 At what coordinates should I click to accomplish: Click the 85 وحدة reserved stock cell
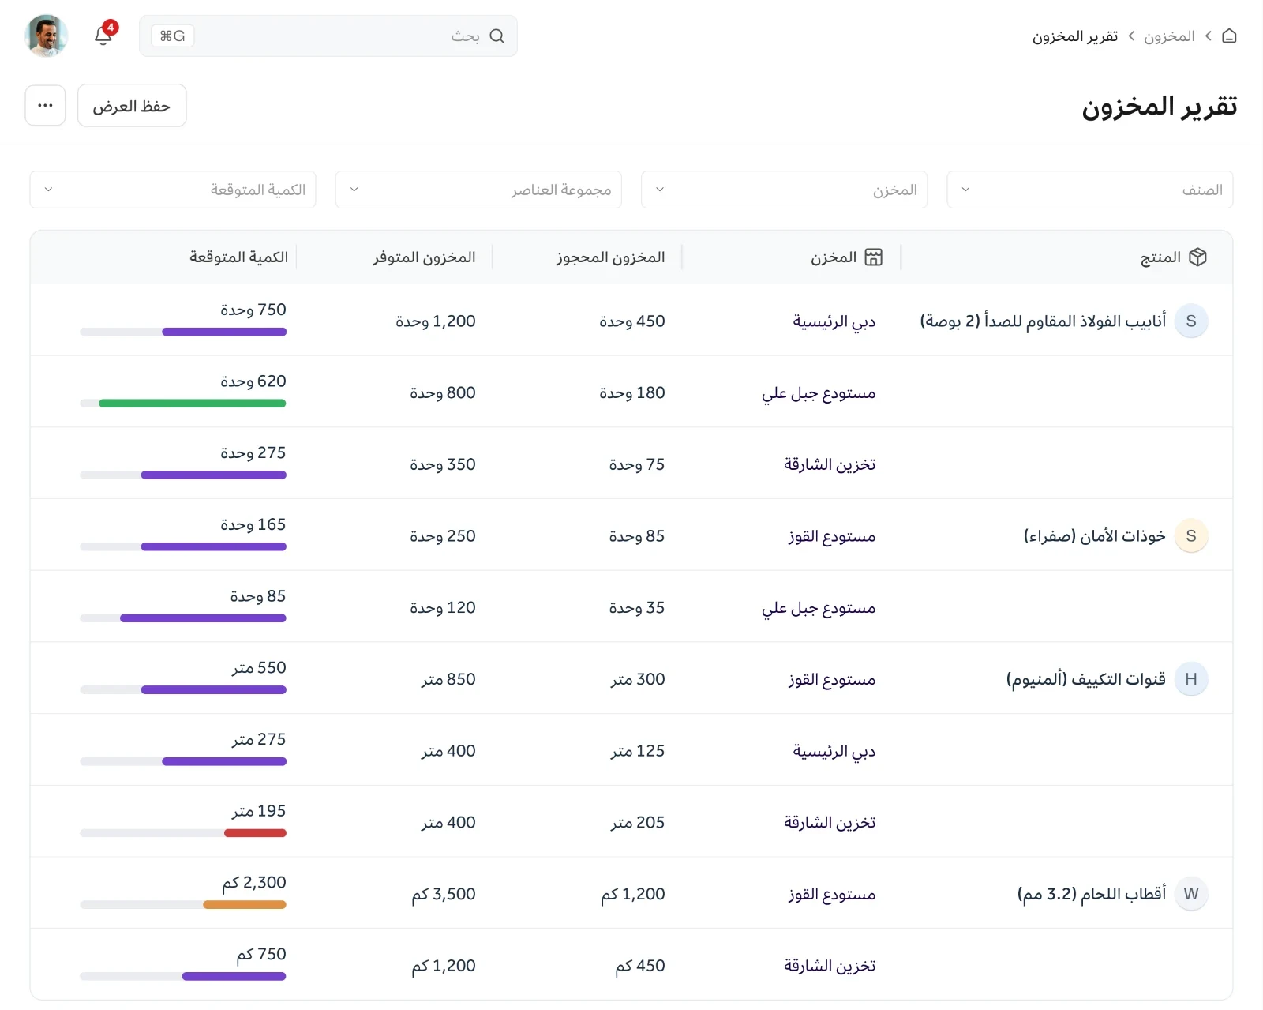pyautogui.click(x=637, y=536)
